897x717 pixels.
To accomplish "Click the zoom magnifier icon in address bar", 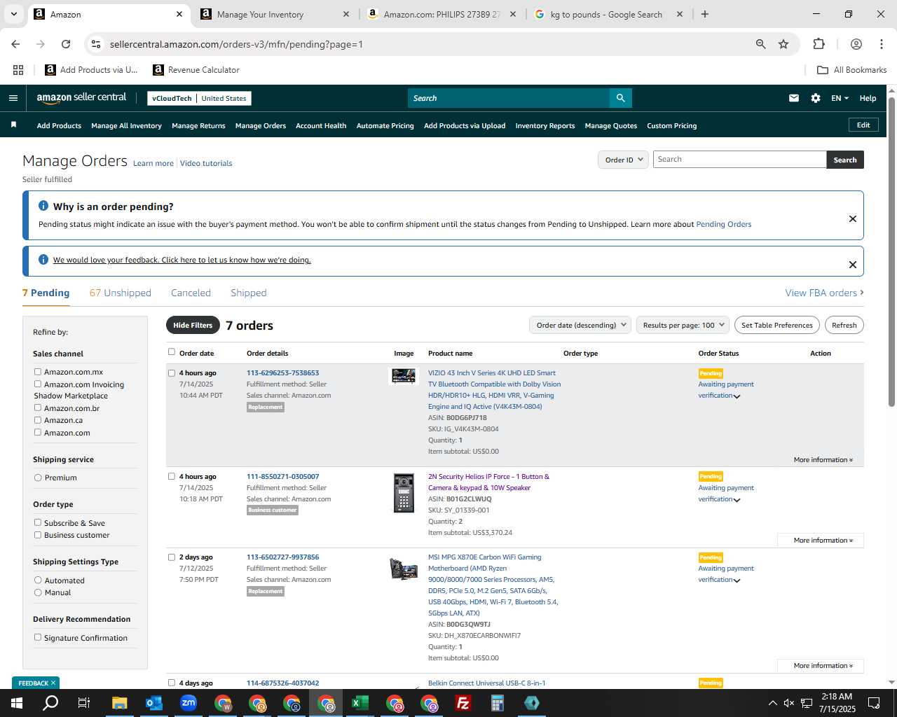I will pos(761,44).
